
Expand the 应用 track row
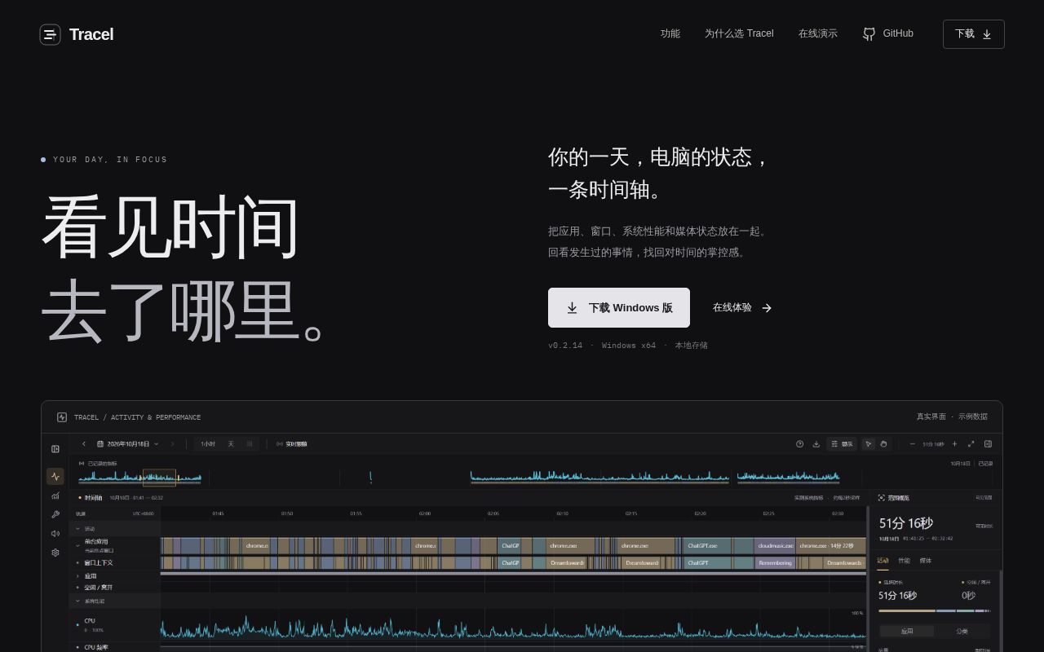[x=78, y=576]
